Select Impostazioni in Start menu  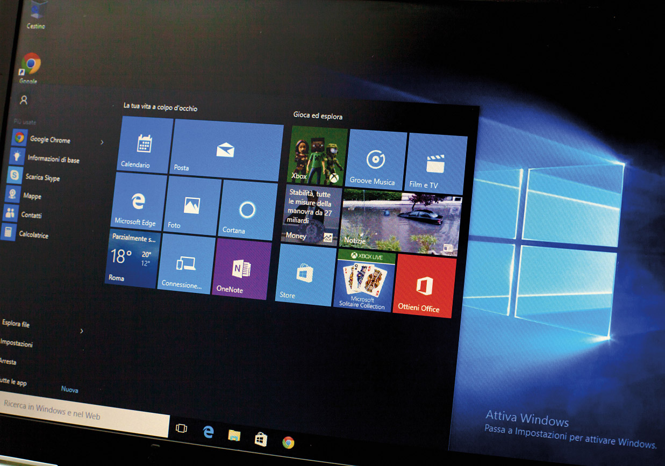coord(17,343)
